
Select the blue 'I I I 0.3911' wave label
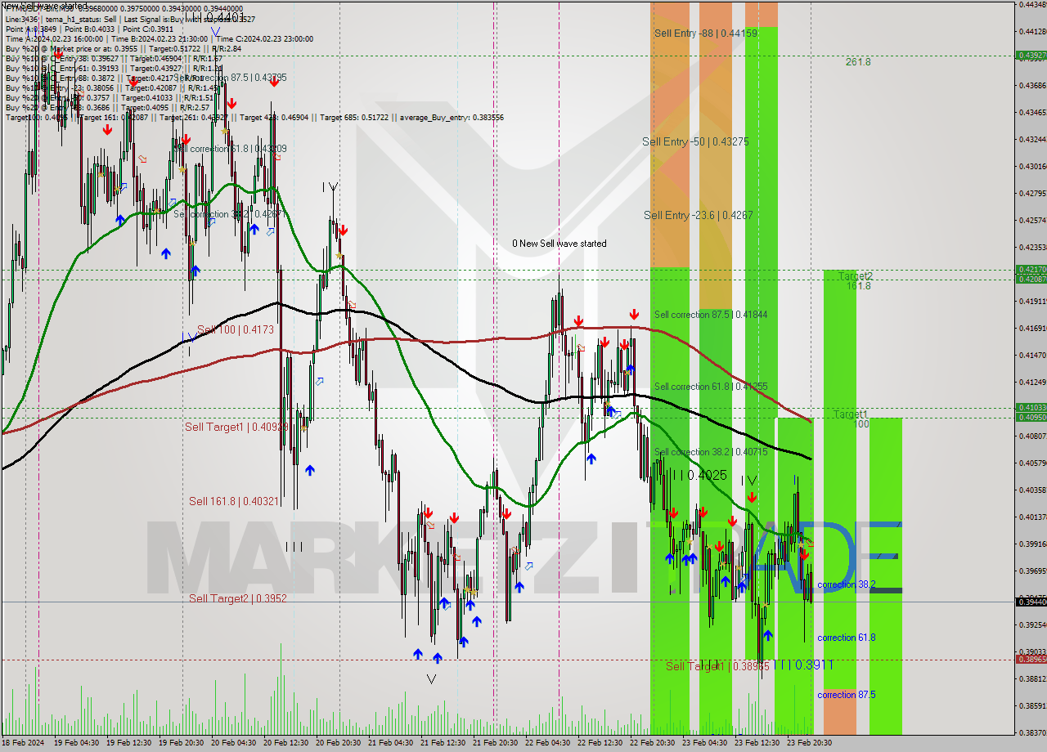click(804, 665)
